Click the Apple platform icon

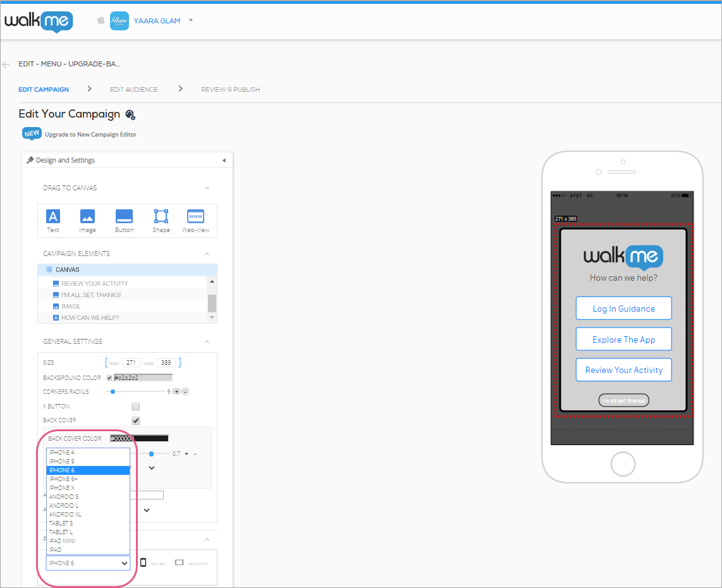pos(101,20)
